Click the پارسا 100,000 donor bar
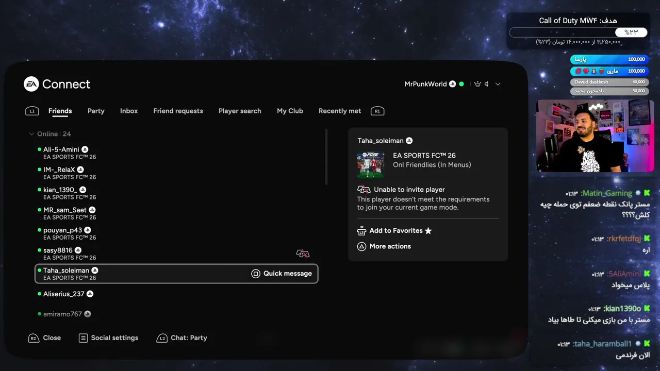Image resolution: width=660 pixels, height=371 pixels. (x=609, y=59)
